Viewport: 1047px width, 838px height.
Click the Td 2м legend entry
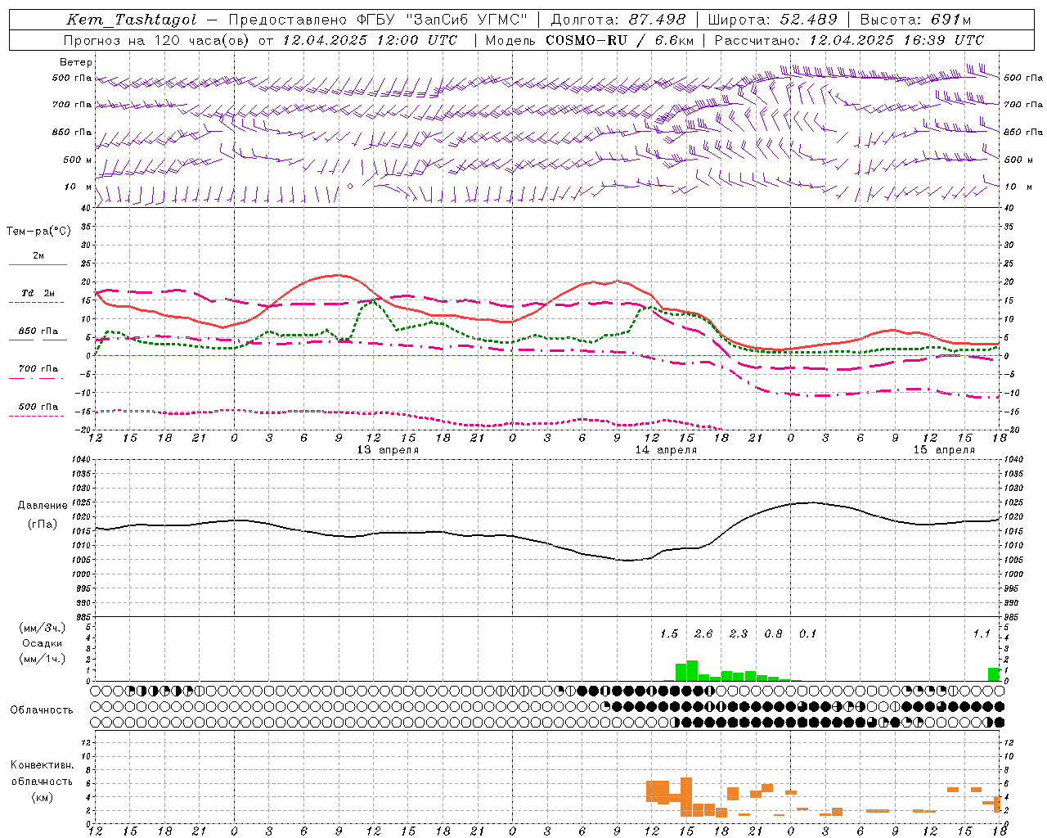[38, 293]
